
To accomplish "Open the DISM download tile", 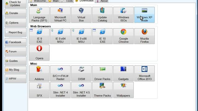I will 81,73.
